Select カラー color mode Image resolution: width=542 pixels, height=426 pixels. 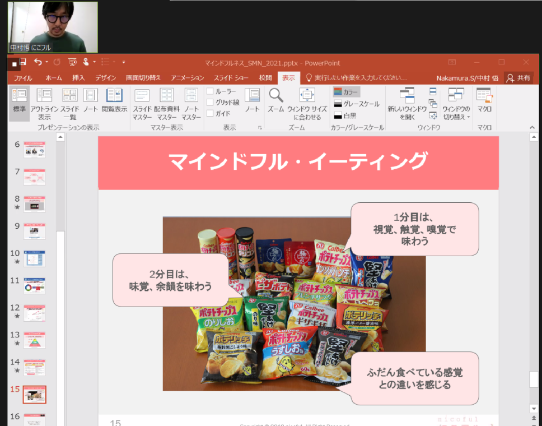(x=347, y=92)
